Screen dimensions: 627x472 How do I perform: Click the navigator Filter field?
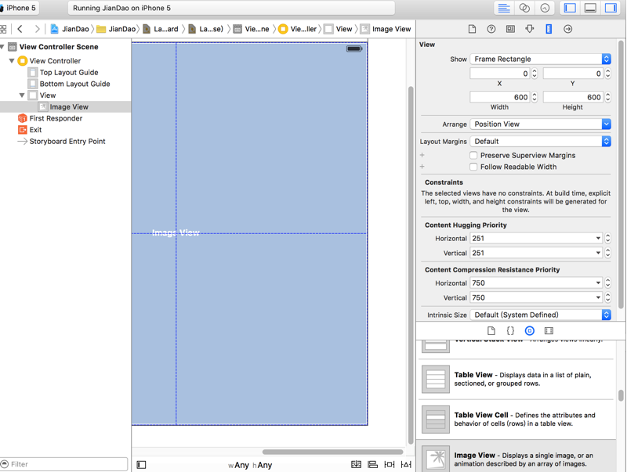coord(64,464)
